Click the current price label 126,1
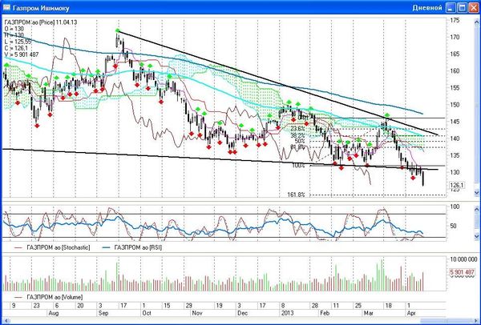481x325 pixels. click(458, 185)
